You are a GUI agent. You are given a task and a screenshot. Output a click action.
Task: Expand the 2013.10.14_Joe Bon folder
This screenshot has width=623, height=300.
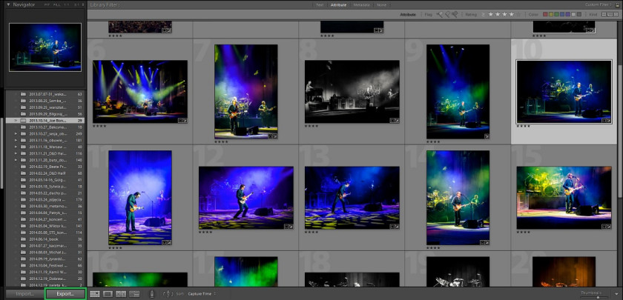coord(16,120)
